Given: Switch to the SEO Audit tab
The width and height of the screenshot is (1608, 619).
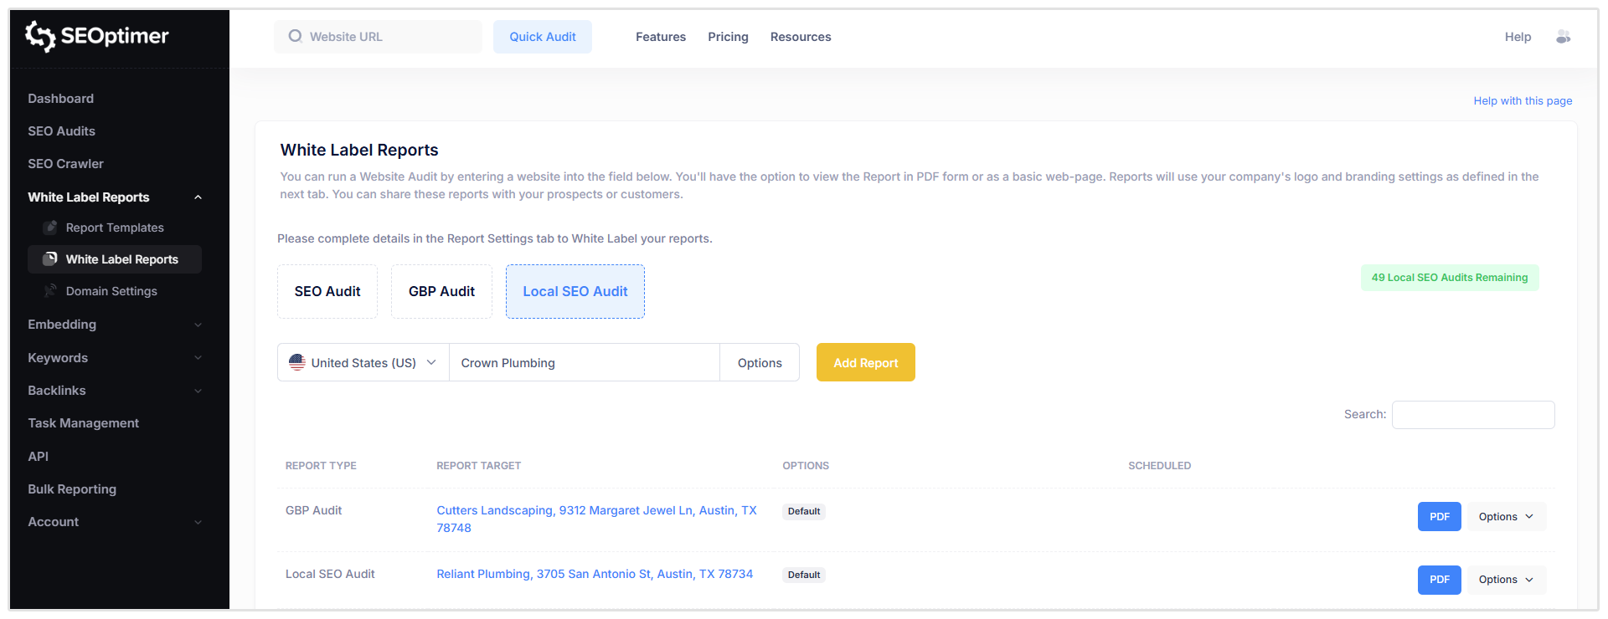Looking at the screenshot, I should 327,291.
